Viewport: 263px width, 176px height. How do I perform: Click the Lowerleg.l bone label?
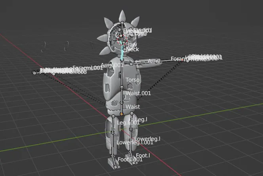pos(147,139)
